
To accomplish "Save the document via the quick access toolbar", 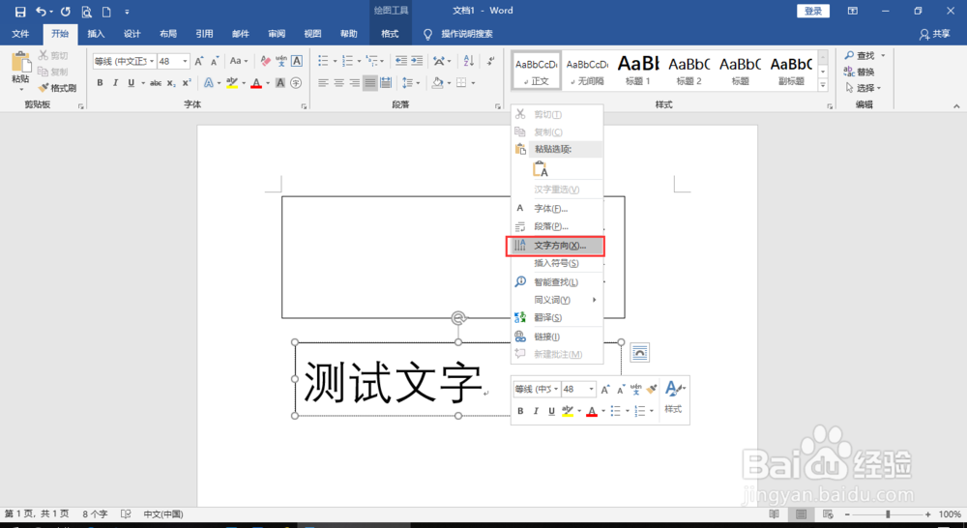I will (x=20, y=11).
